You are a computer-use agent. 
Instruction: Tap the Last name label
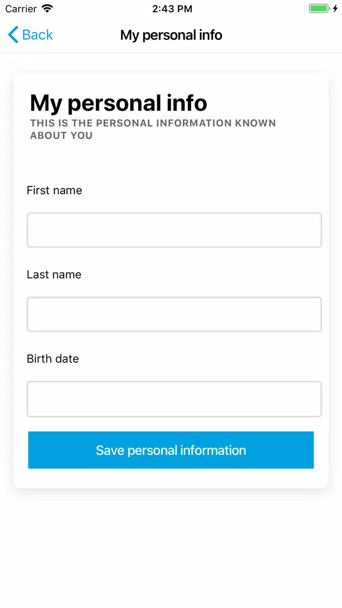tap(54, 275)
